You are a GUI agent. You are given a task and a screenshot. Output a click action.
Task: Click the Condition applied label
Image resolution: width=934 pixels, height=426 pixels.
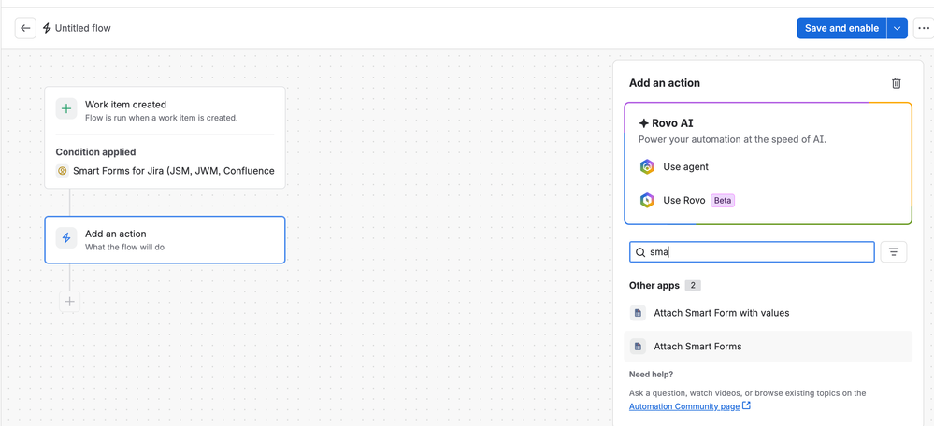point(96,151)
